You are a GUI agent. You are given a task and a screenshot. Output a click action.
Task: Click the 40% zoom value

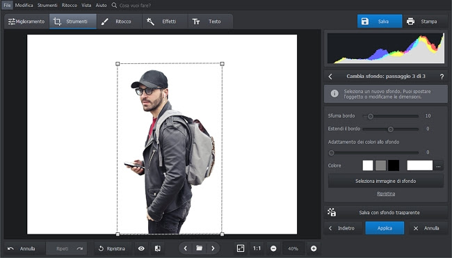(293, 248)
